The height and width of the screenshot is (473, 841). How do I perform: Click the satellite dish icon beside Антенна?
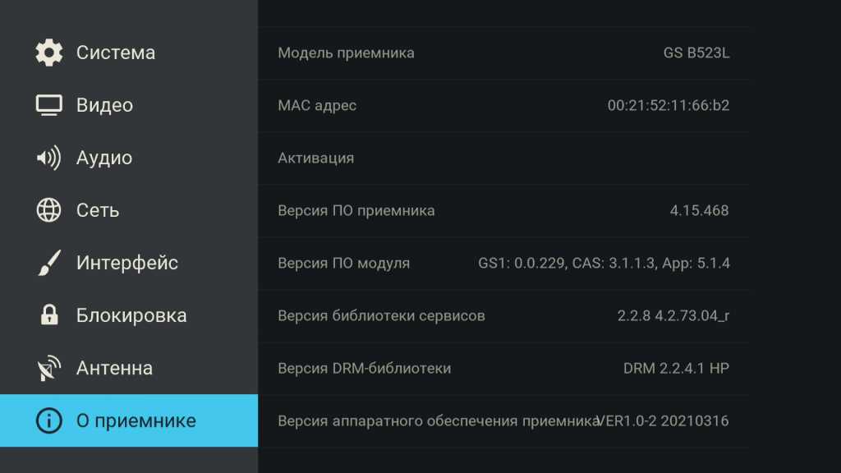49,369
